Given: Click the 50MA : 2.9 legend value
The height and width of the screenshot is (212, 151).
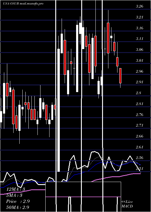Looking at the screenshot, I should click(18, 207).
